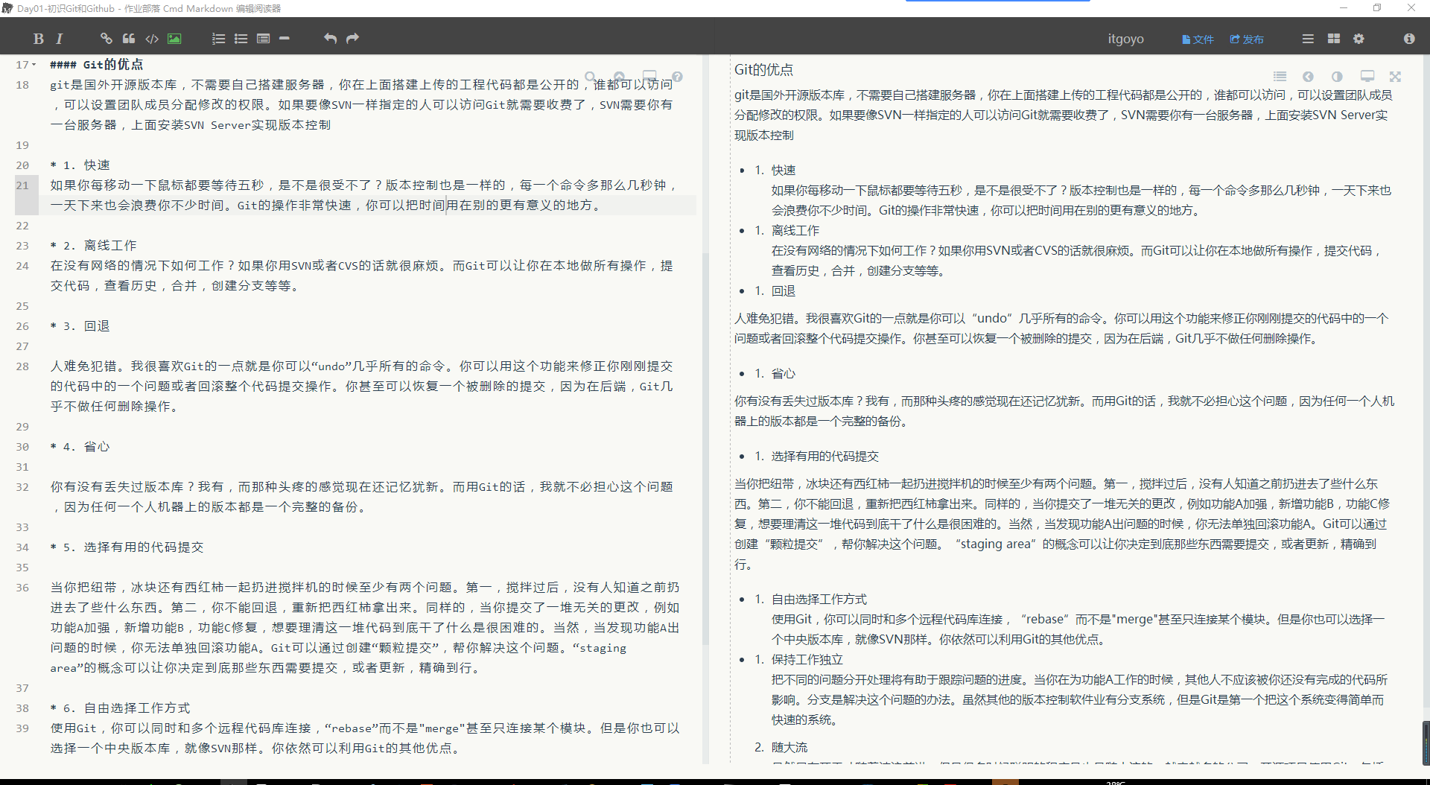Image resolution: width=1430 pixels, height=785 pixels.
Task: Click the itgoyo username
Action: coord(1125,39)
